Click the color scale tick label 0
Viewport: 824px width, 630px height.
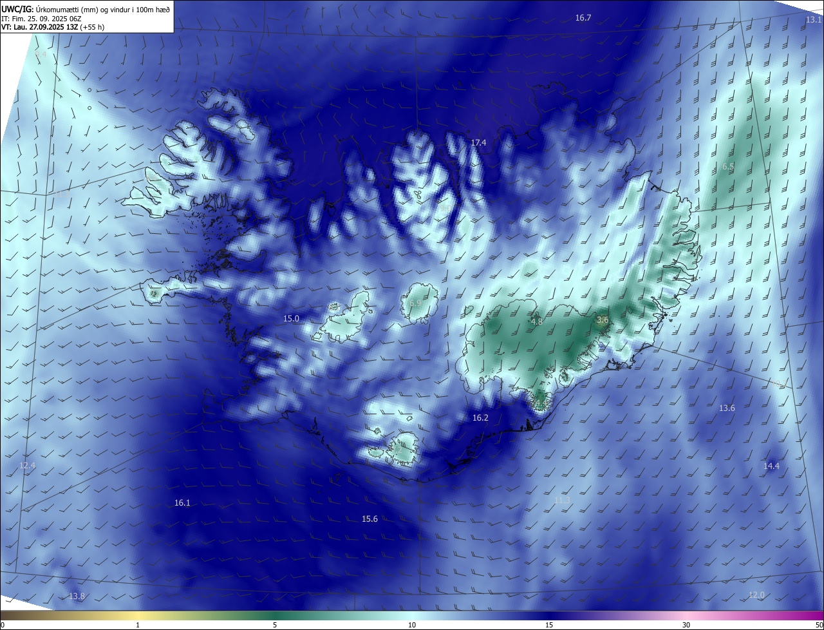point(3,625)
